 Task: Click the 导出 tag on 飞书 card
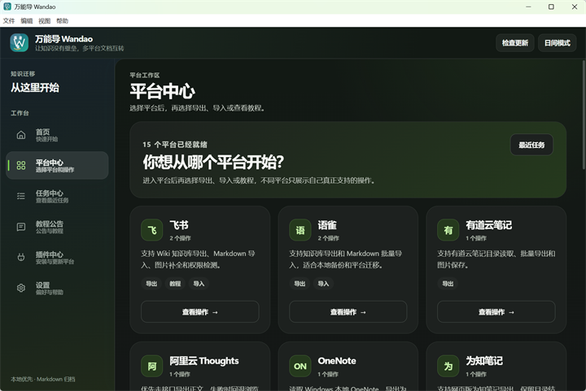[x=151, y=284]
